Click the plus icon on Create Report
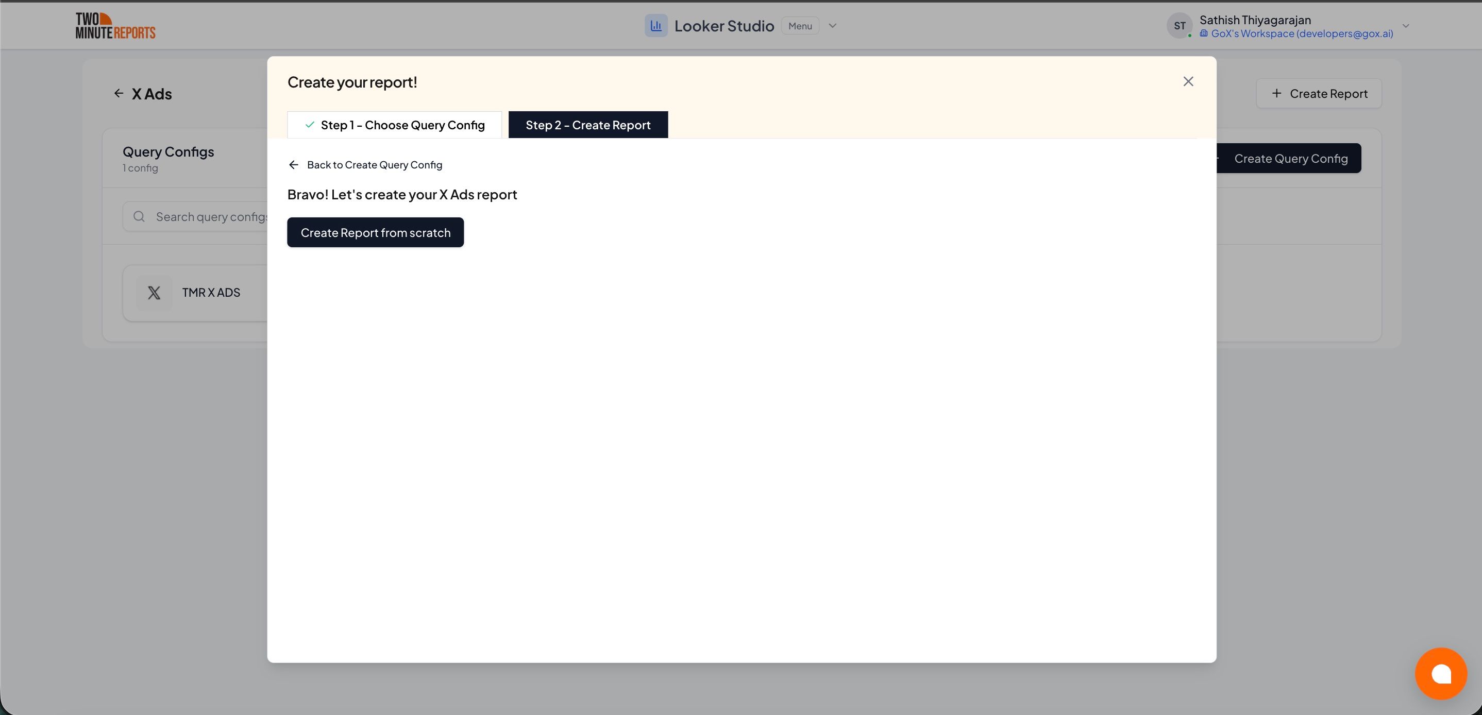This screenshot has height=715, width=1482. [1276, 93]
